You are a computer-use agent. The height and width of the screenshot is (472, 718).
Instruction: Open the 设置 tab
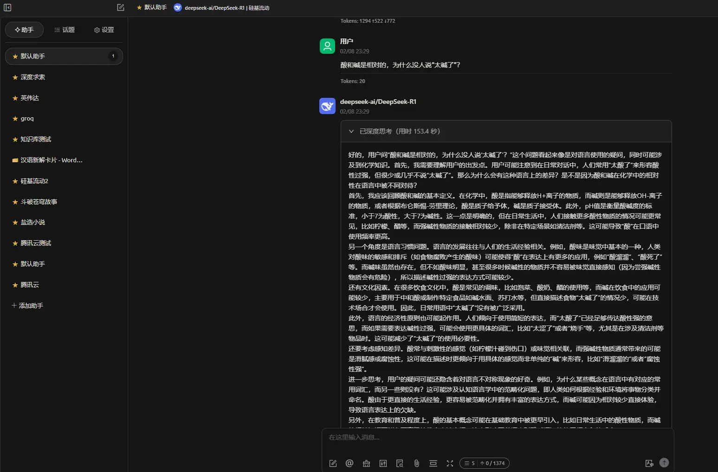pyautogui.click(x=103, y=30)
